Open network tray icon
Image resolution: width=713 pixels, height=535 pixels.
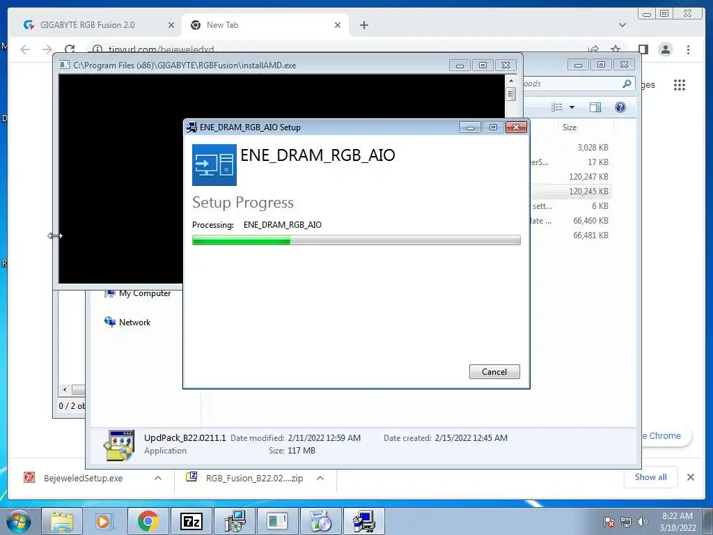626,522
